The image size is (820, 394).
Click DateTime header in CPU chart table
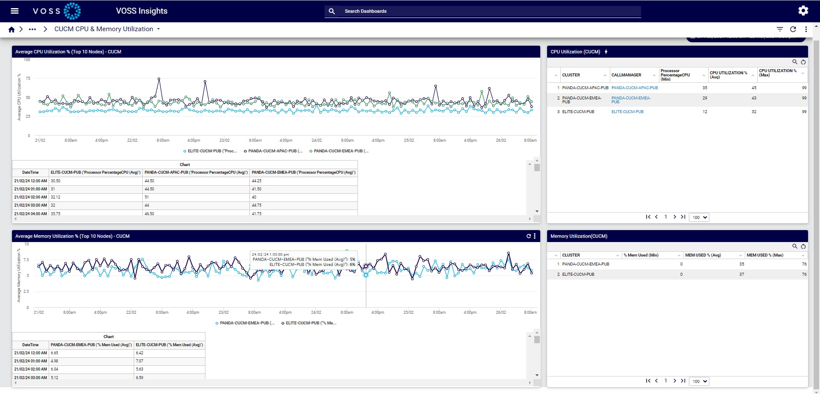coord(30,172)
